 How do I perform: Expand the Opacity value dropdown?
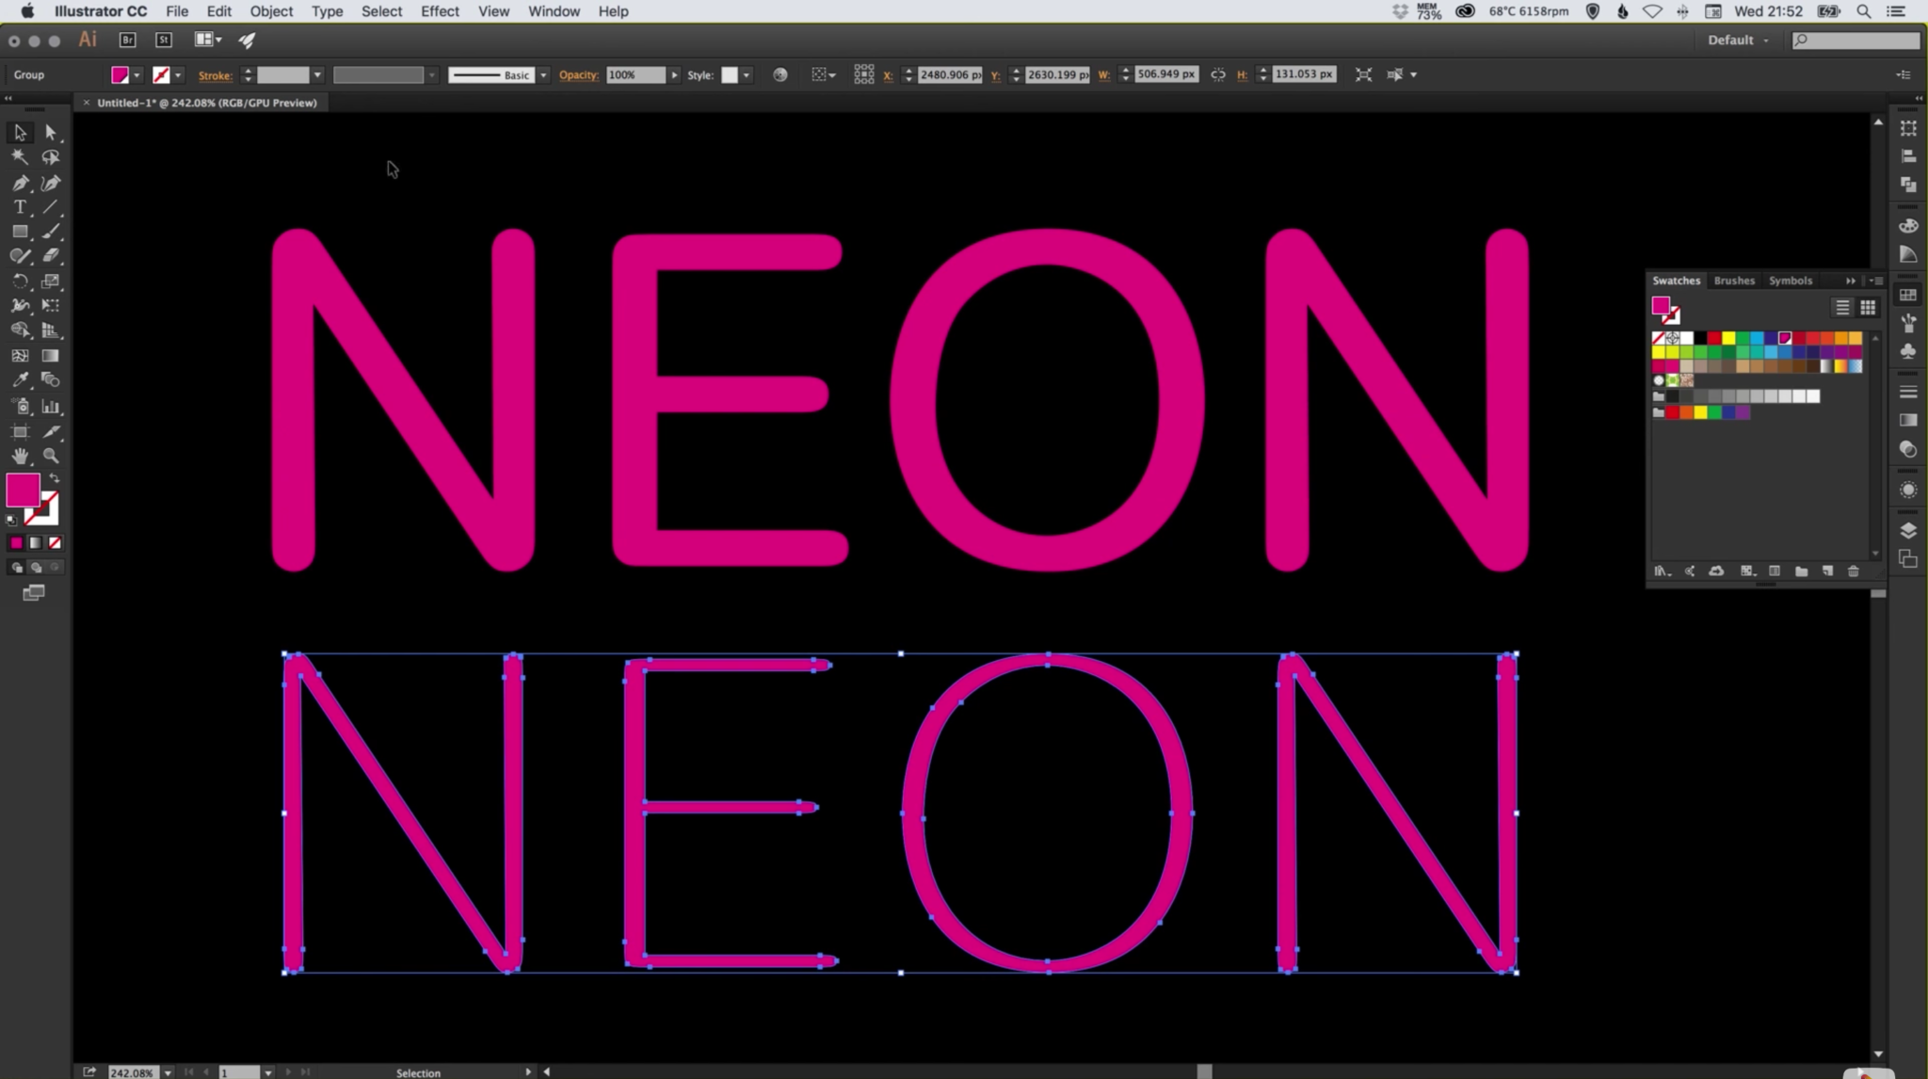pos(675,74)
